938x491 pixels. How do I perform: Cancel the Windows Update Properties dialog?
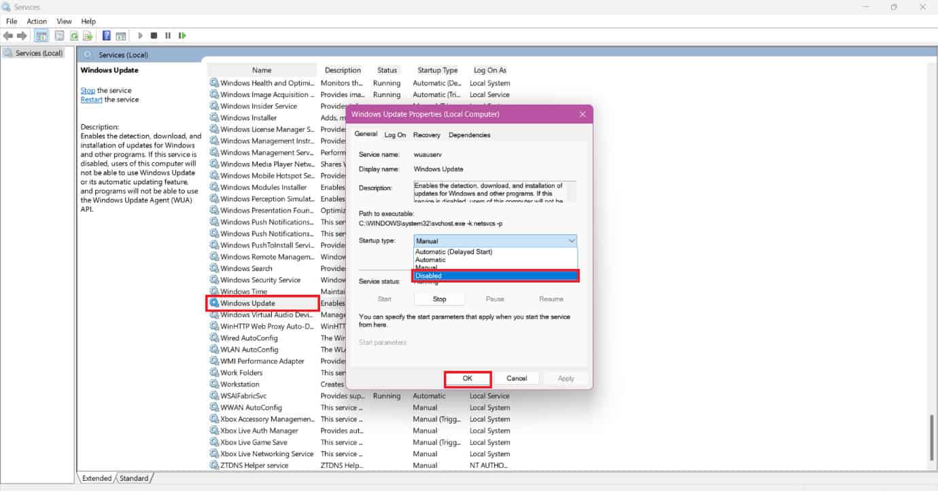pyautogui.click(x=517, y=378)
